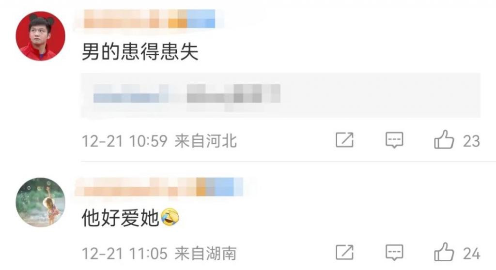Image resolution: width=496 pixels, height=270 pixels.
Task: Open first commenter's blurred username
Action: click(149, 19)
